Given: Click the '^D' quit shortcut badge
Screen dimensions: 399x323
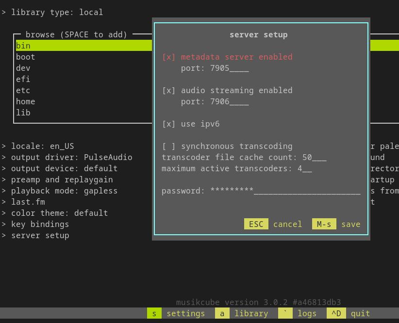Looking at the screenshot, I should (x=336, y=313).
